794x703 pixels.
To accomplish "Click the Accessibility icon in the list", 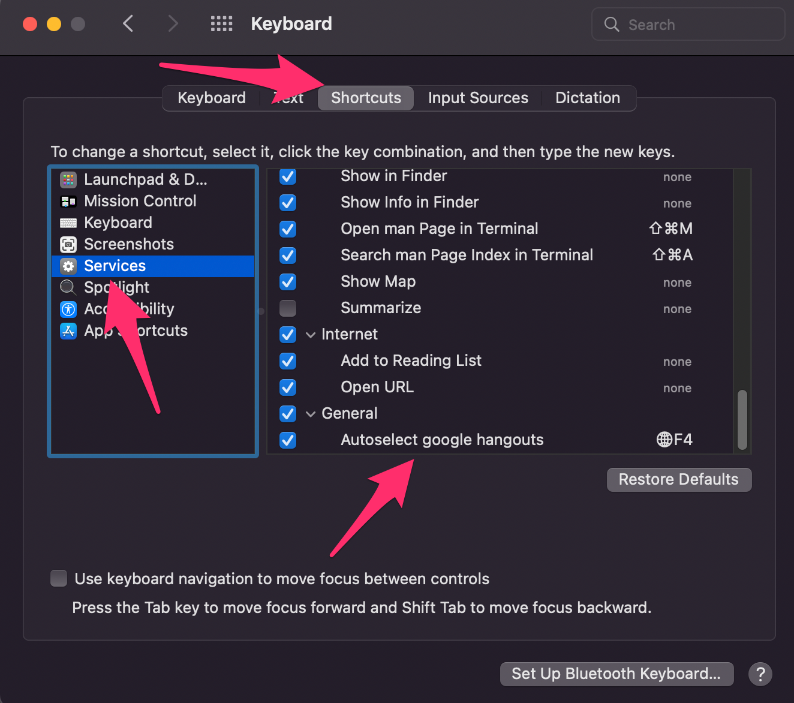I will (x=68, y=309).
